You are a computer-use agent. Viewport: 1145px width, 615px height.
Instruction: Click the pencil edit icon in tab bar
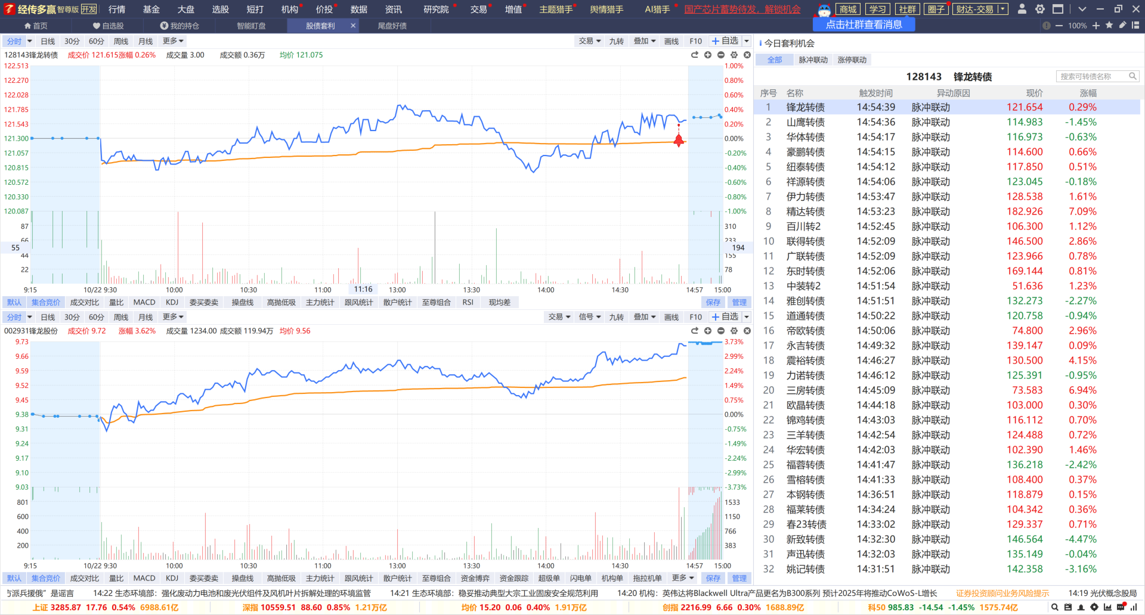point(1122,25)
